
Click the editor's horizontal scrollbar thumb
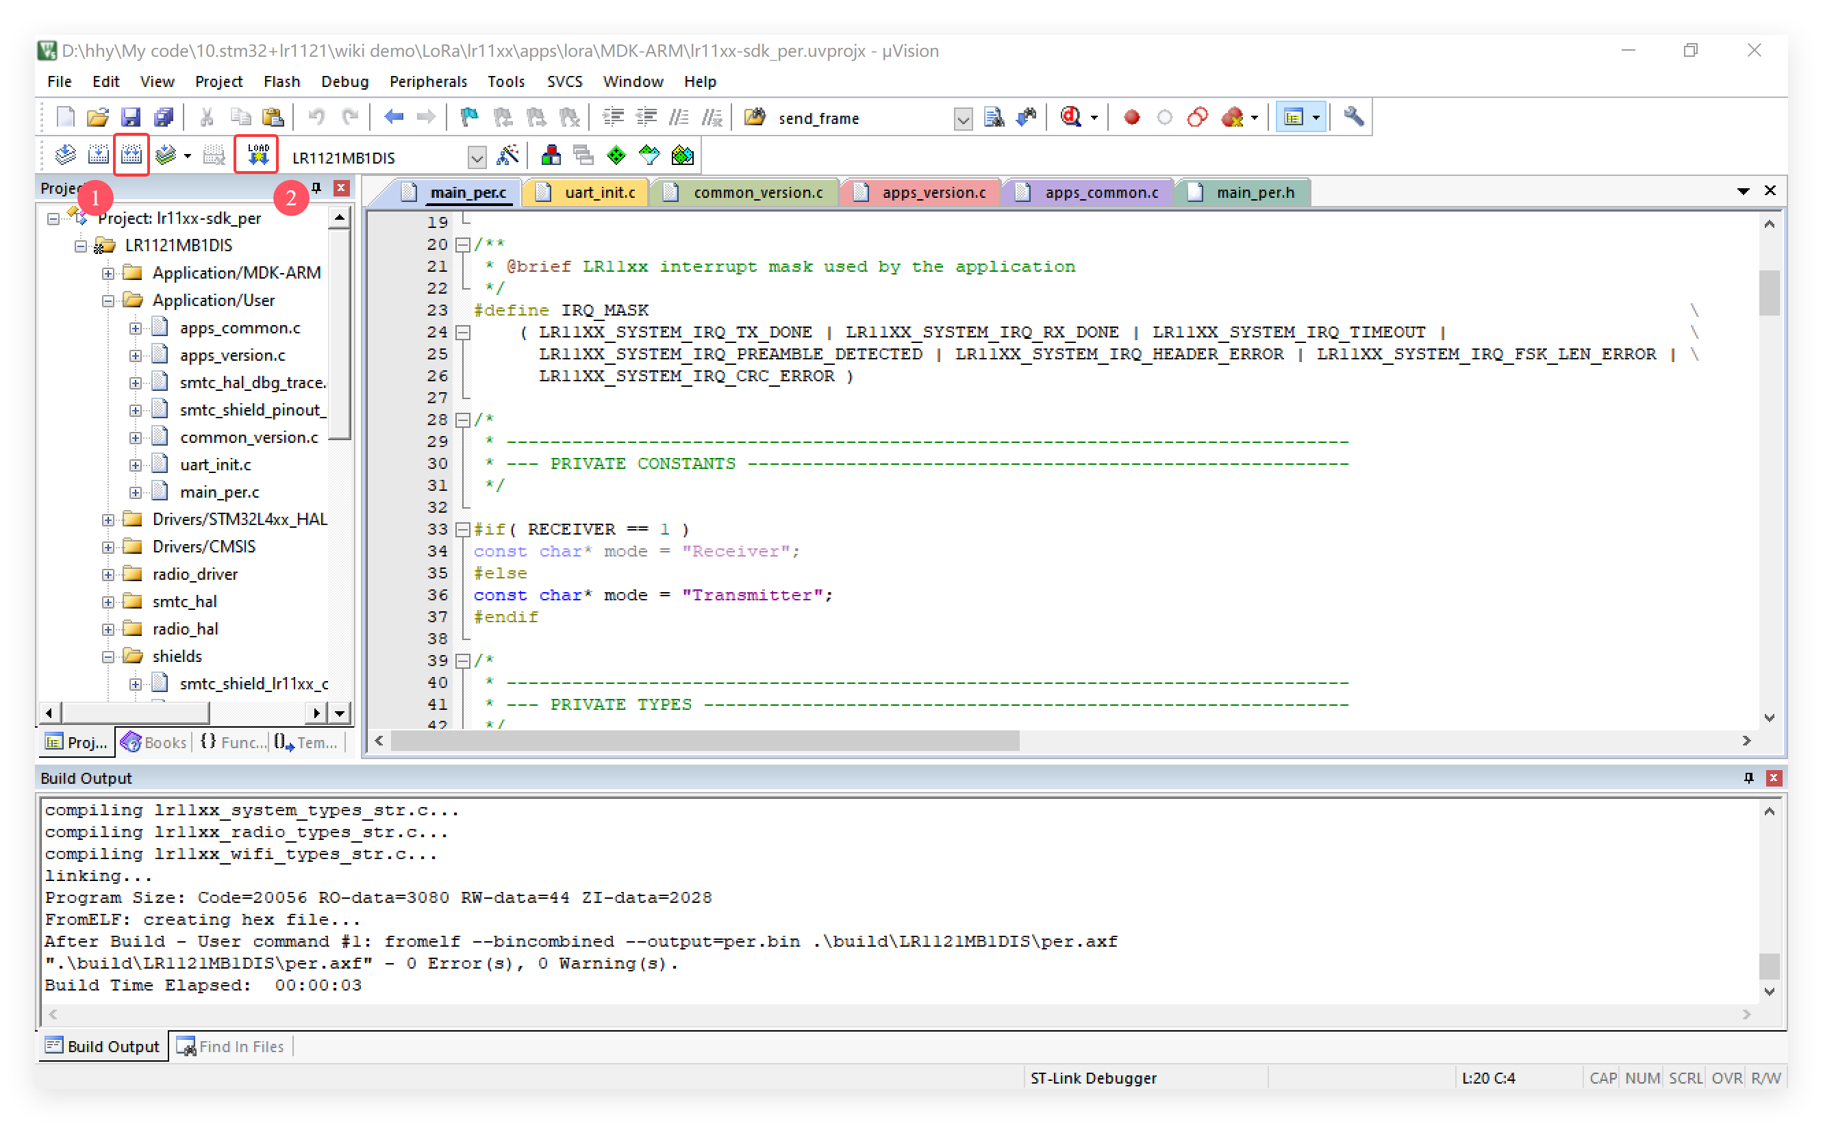coord(705,741)
